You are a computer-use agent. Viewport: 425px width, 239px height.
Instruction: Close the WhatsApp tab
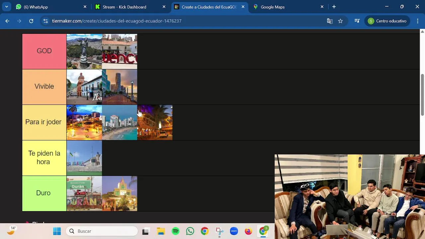coord(85,7)
